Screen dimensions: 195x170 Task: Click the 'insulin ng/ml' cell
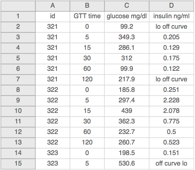pyautogui.click(x=171, y=17)
